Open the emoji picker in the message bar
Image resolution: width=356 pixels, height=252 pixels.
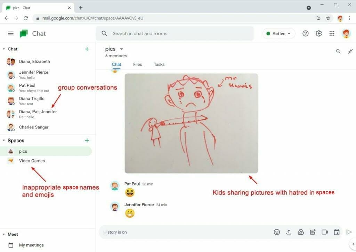(x=277, y=232)
